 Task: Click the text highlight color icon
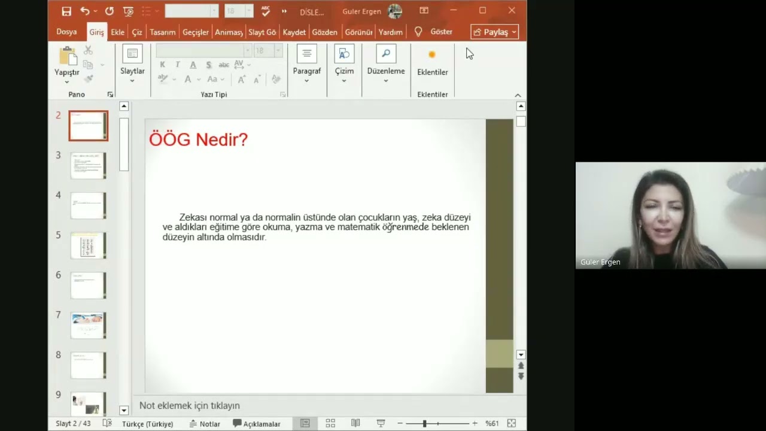click(163, 79)
